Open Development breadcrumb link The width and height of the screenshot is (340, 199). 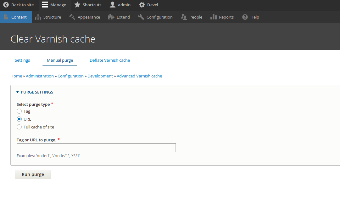pos(100,76)
